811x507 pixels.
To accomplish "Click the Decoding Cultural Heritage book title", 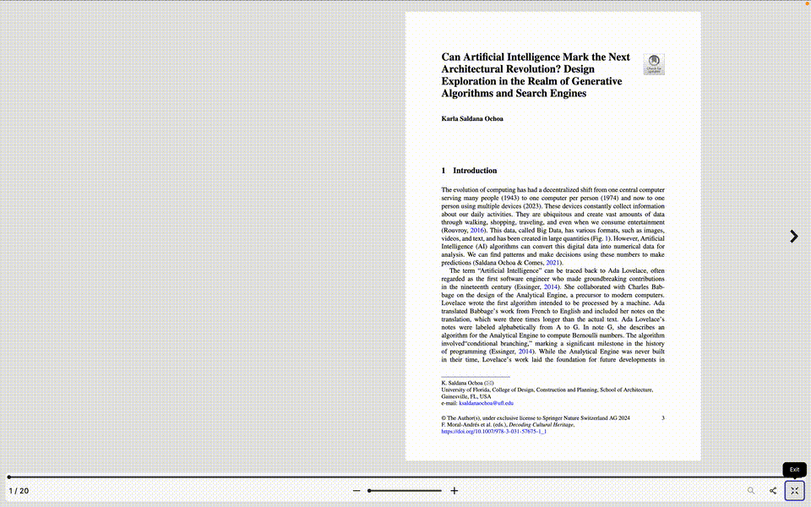I will [x=541, y=425].
